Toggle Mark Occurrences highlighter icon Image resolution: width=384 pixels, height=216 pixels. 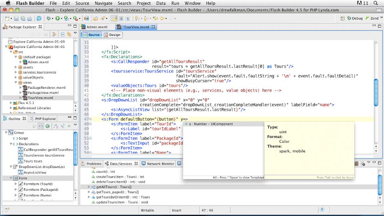click(x=115, y=18)
